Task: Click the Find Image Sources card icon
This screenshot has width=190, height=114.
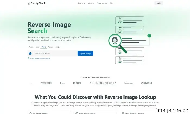Action: click(30, 113)
